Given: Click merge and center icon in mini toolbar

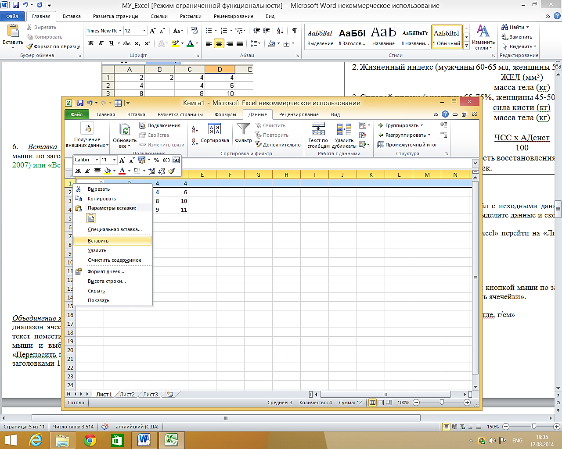Looking at the screenshot, I should [176, 160].
